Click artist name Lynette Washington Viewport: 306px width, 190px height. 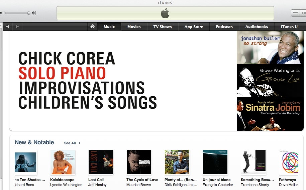pyautogui.click(x=66, y=185)
